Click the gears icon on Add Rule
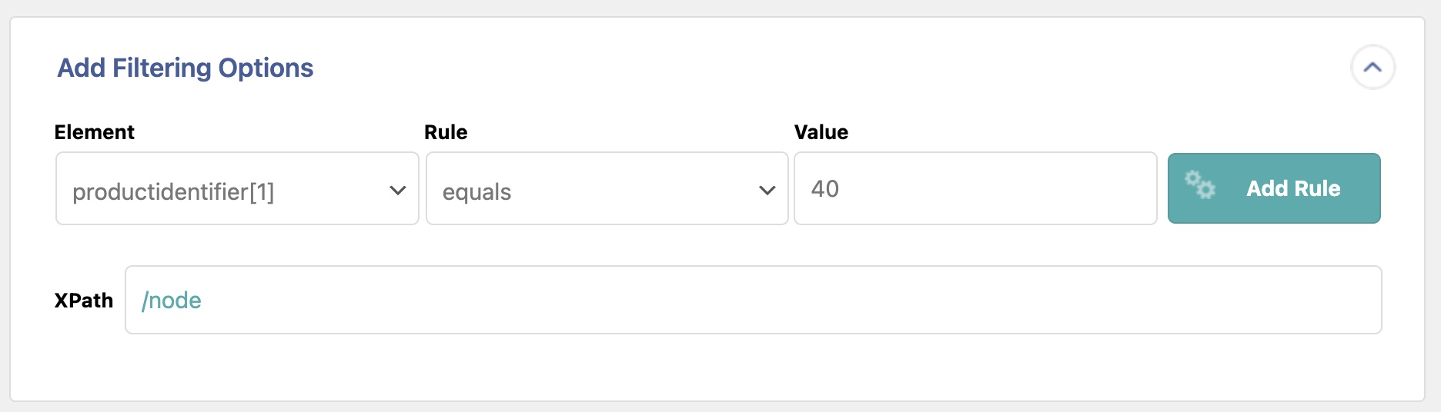The height and width of the screenshot is (412, 1441). pyautogui.click(x=1199, y=185)
